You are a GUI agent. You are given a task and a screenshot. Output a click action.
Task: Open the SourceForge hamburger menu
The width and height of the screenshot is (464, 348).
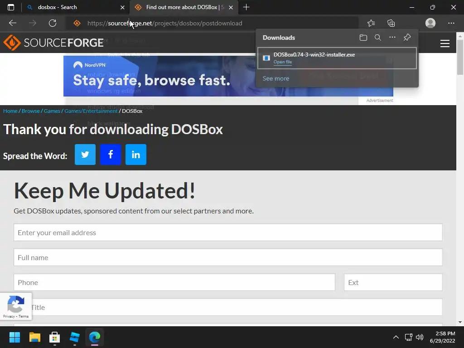445,43
